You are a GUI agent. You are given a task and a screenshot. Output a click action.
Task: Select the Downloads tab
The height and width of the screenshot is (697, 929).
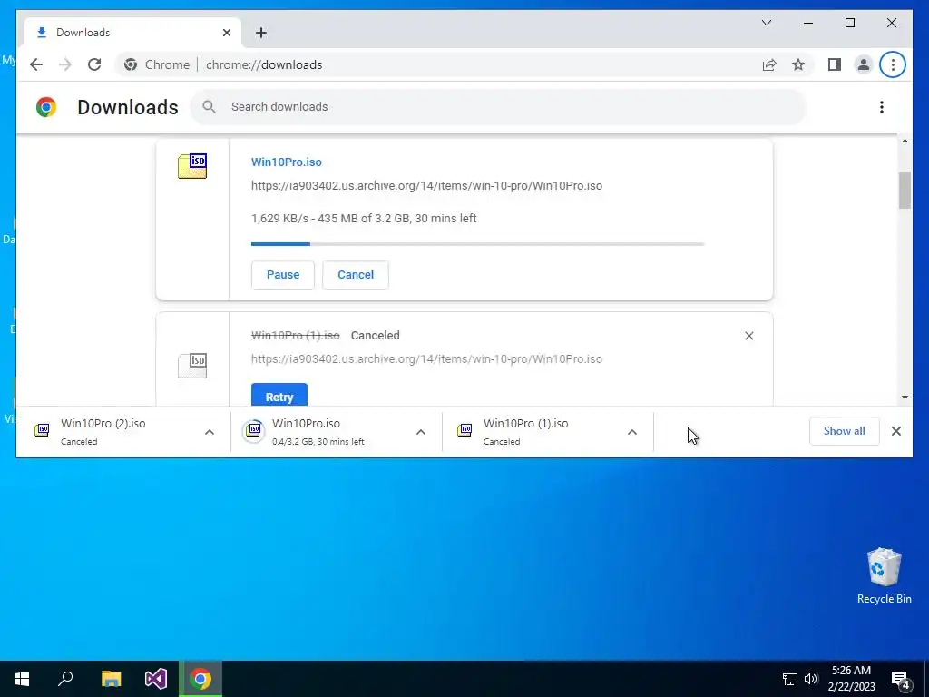[x=132, y=33]
